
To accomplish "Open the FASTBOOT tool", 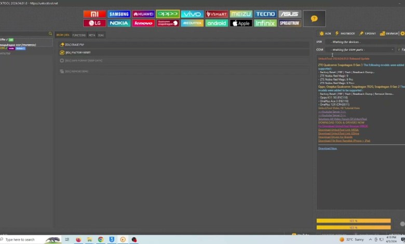I will (345, 33).
